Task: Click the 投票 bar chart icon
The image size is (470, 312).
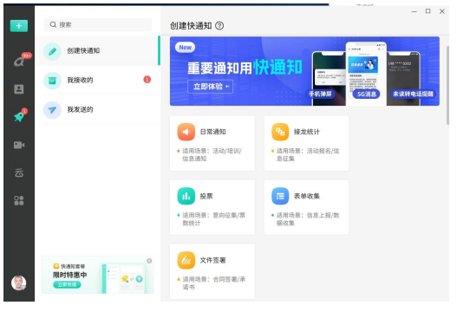Action: pos(186,196)
